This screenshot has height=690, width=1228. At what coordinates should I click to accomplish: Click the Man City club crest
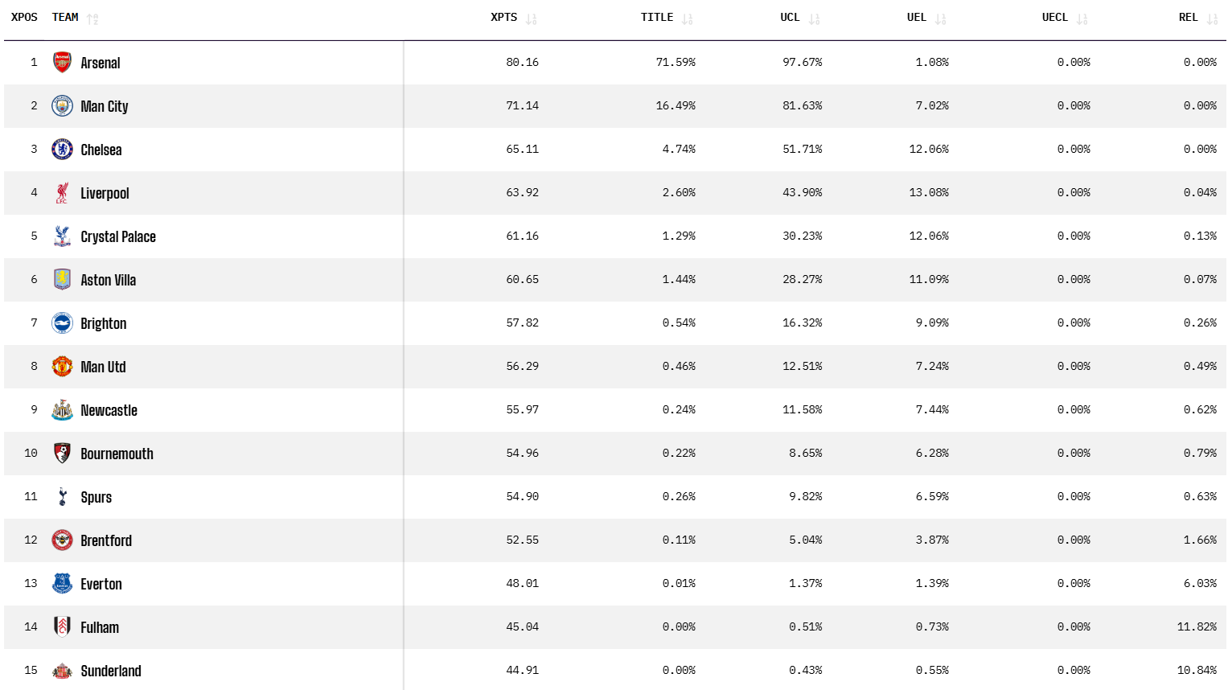pyautogui.click(x=62, y=106)
